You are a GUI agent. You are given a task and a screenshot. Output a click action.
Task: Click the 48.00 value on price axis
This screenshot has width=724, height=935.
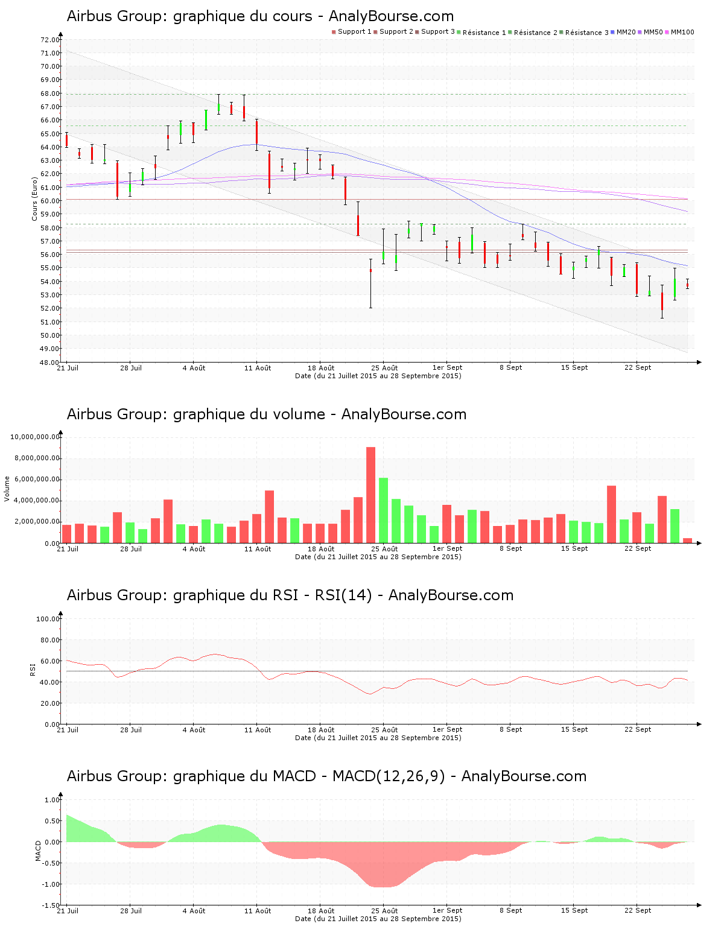(x=50, y=363)
